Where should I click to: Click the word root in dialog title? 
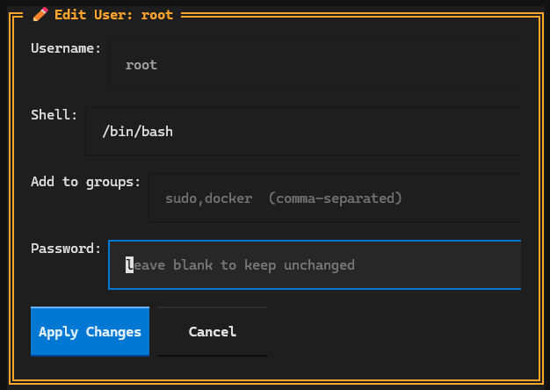coord(157,15)
